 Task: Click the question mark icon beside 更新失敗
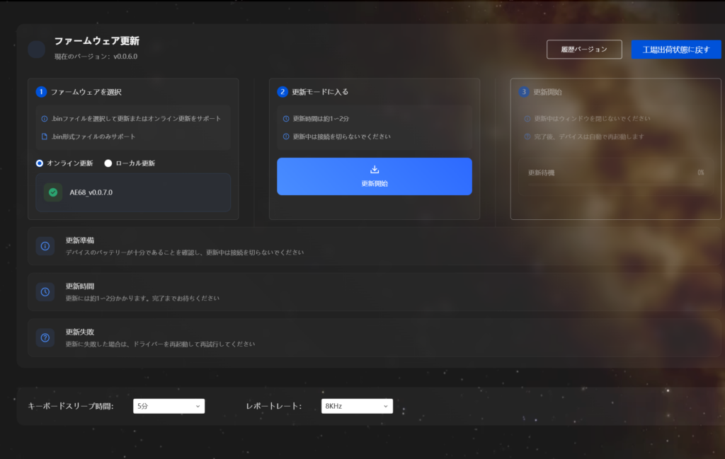pos(45,338)
